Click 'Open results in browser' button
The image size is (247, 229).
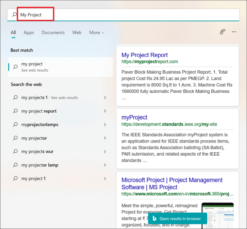click(178, 218)
